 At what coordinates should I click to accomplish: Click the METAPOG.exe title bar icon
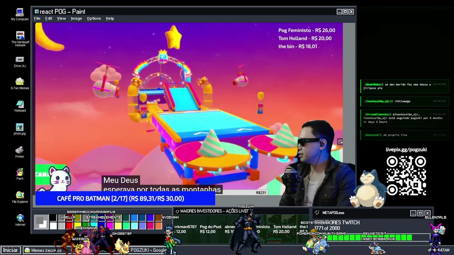point(317,213)
